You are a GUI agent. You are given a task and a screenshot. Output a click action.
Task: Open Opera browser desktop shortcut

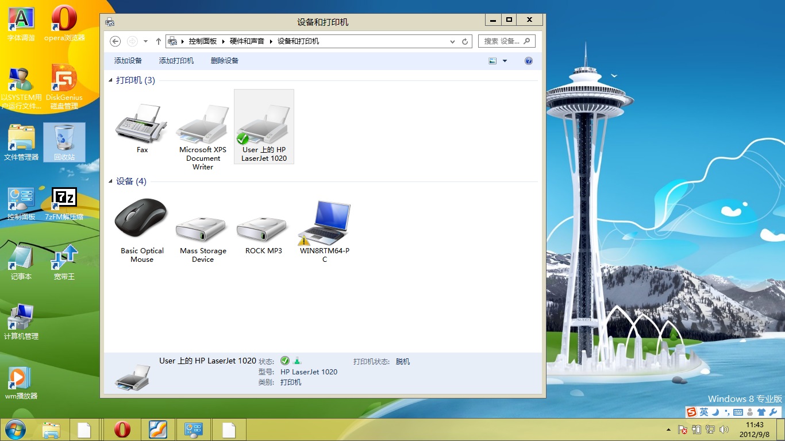64,24
